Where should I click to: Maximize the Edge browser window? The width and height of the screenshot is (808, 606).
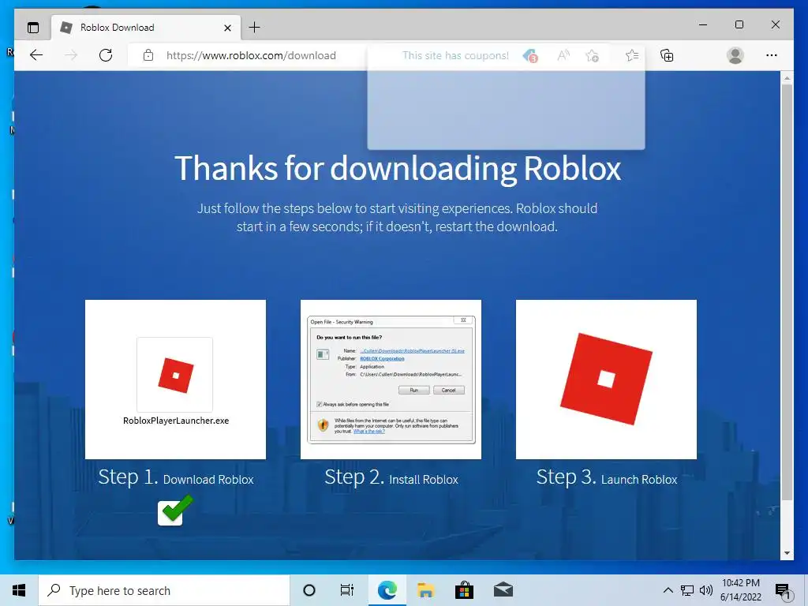pyautogui.click(x=739, y=24)
